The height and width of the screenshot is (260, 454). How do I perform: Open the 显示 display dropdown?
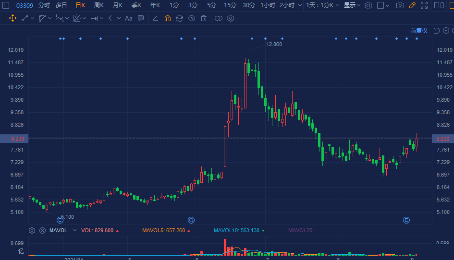tap(352, 5)
